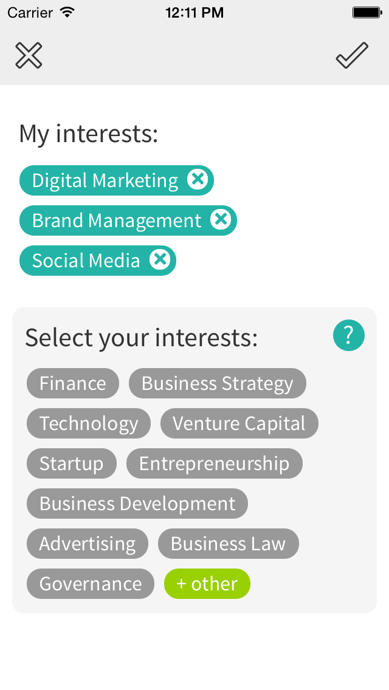
Task: Remove Social Media using its x icon
Action: coord(159,259)
